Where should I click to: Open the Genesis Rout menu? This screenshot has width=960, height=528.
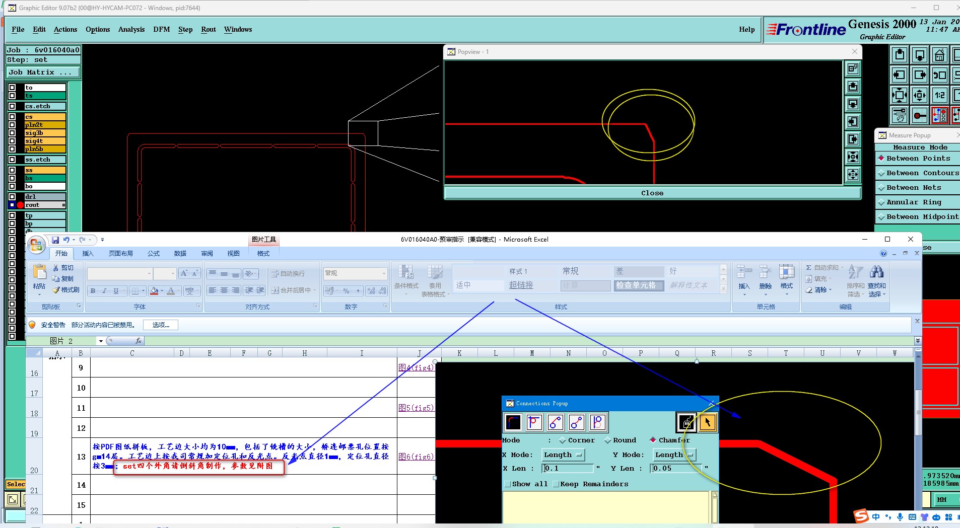point(209,29)
